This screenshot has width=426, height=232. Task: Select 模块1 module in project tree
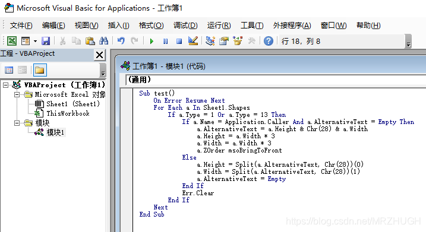[x=55, y=133]
